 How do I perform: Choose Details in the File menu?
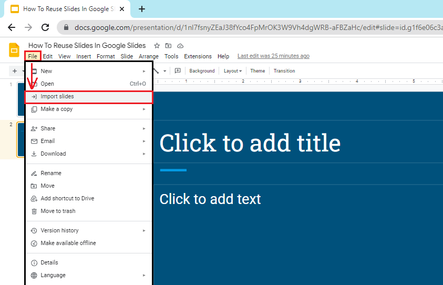click(89, 263)
